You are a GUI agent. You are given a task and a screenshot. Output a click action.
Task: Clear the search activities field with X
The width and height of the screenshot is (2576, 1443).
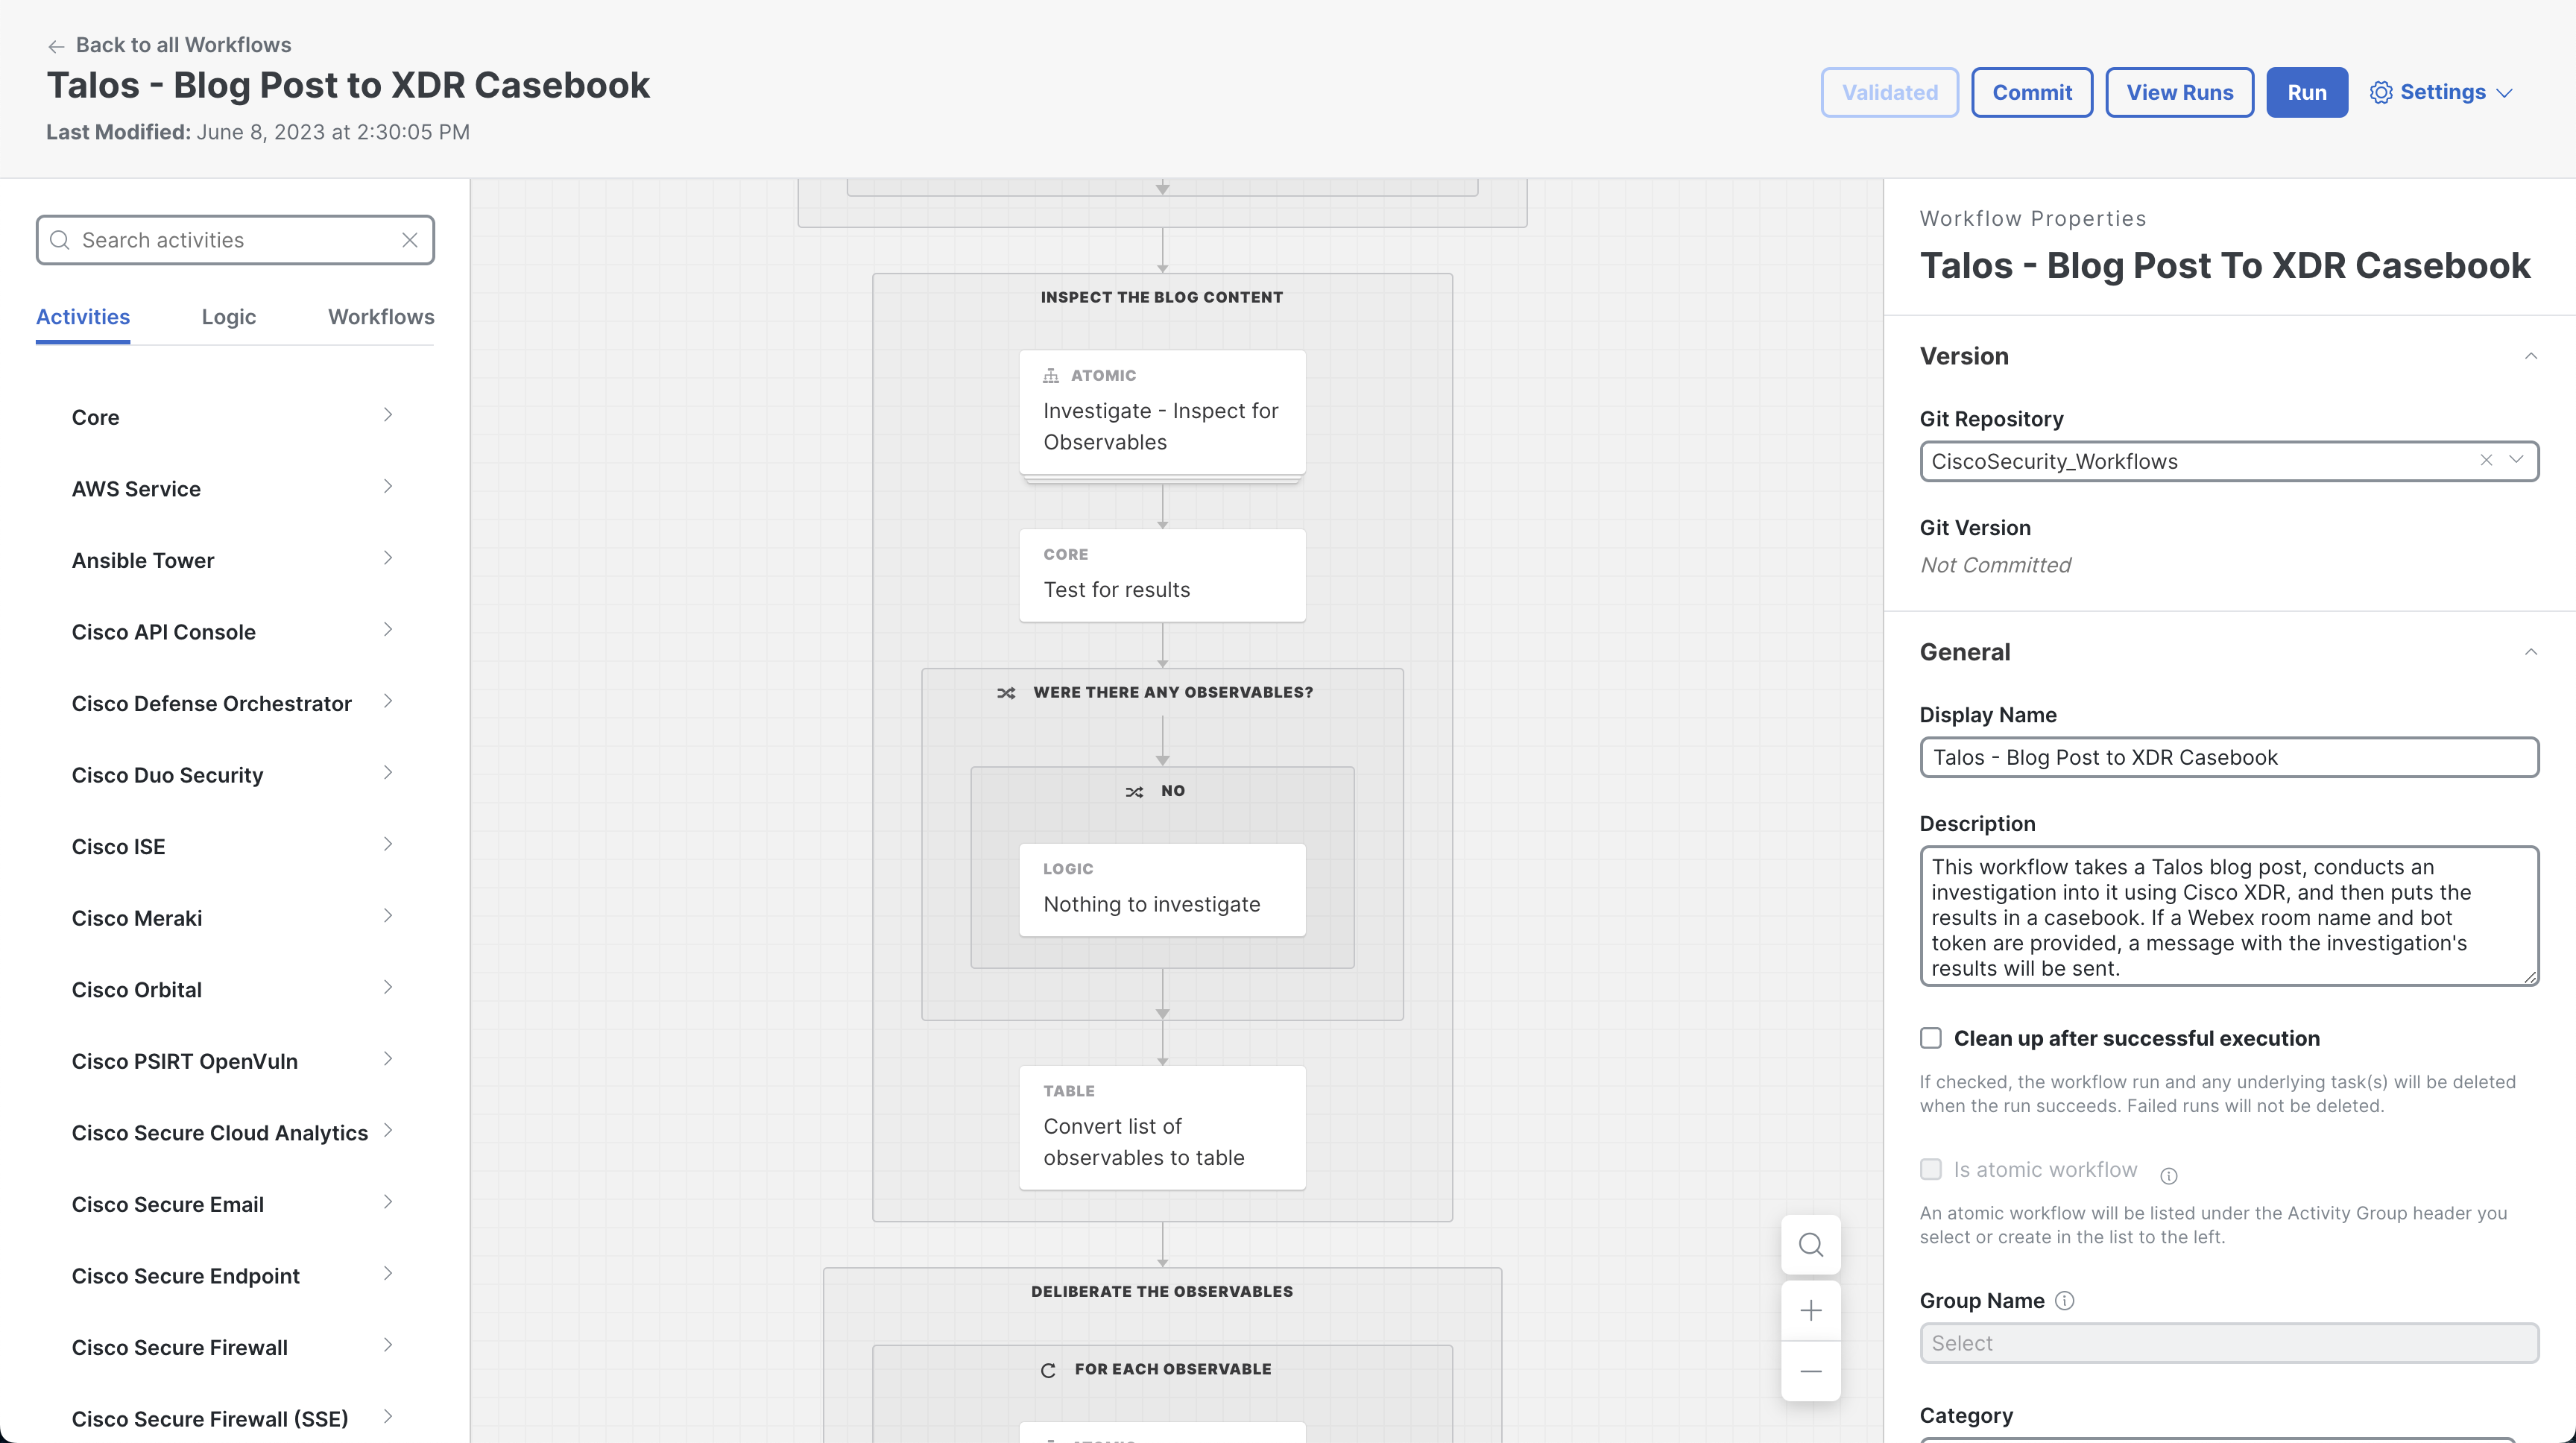(x=409, y=240)
